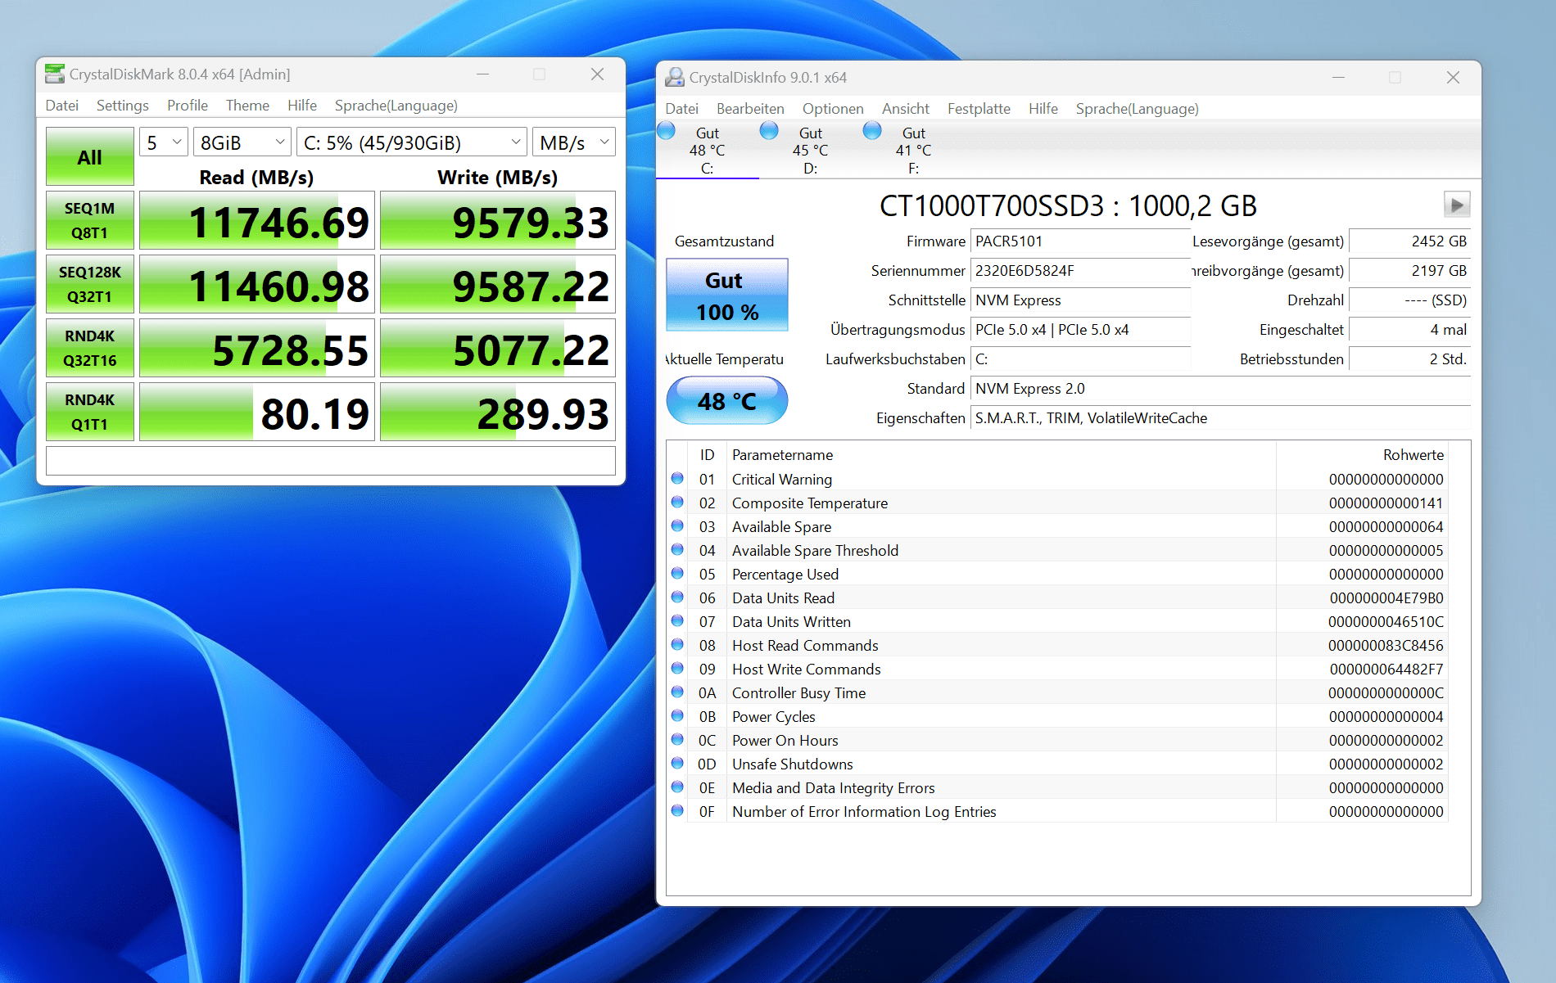The width and height of the screenshot is (1556, 983).
Task: Click the Standard field NVM Express 2.0
Action: pyautogui.click(x=1220, y=389)
